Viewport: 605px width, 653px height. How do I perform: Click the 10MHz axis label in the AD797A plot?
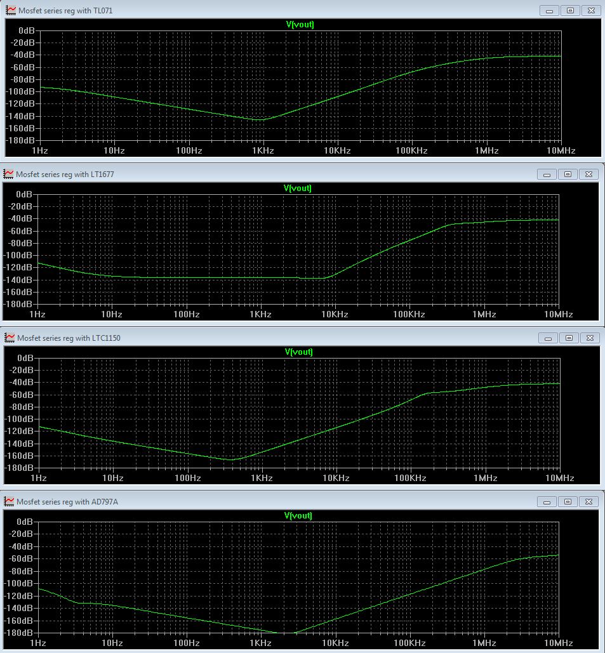click(x=558, y=643)
